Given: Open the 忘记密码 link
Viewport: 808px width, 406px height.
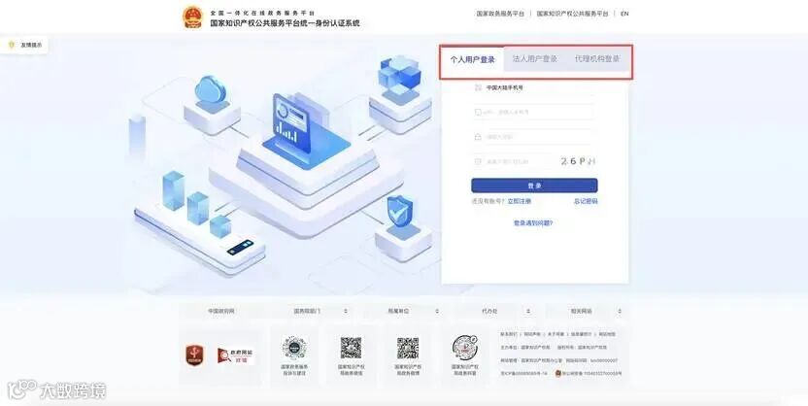Looking at the screenshot, I should pos(586,201).
